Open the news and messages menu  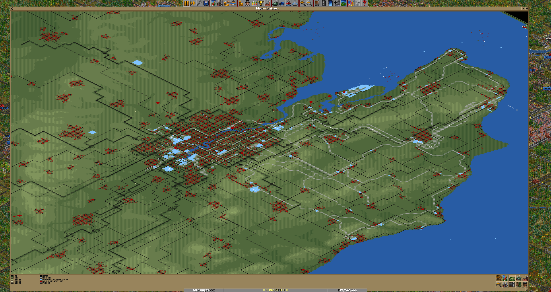coord(358,3)
